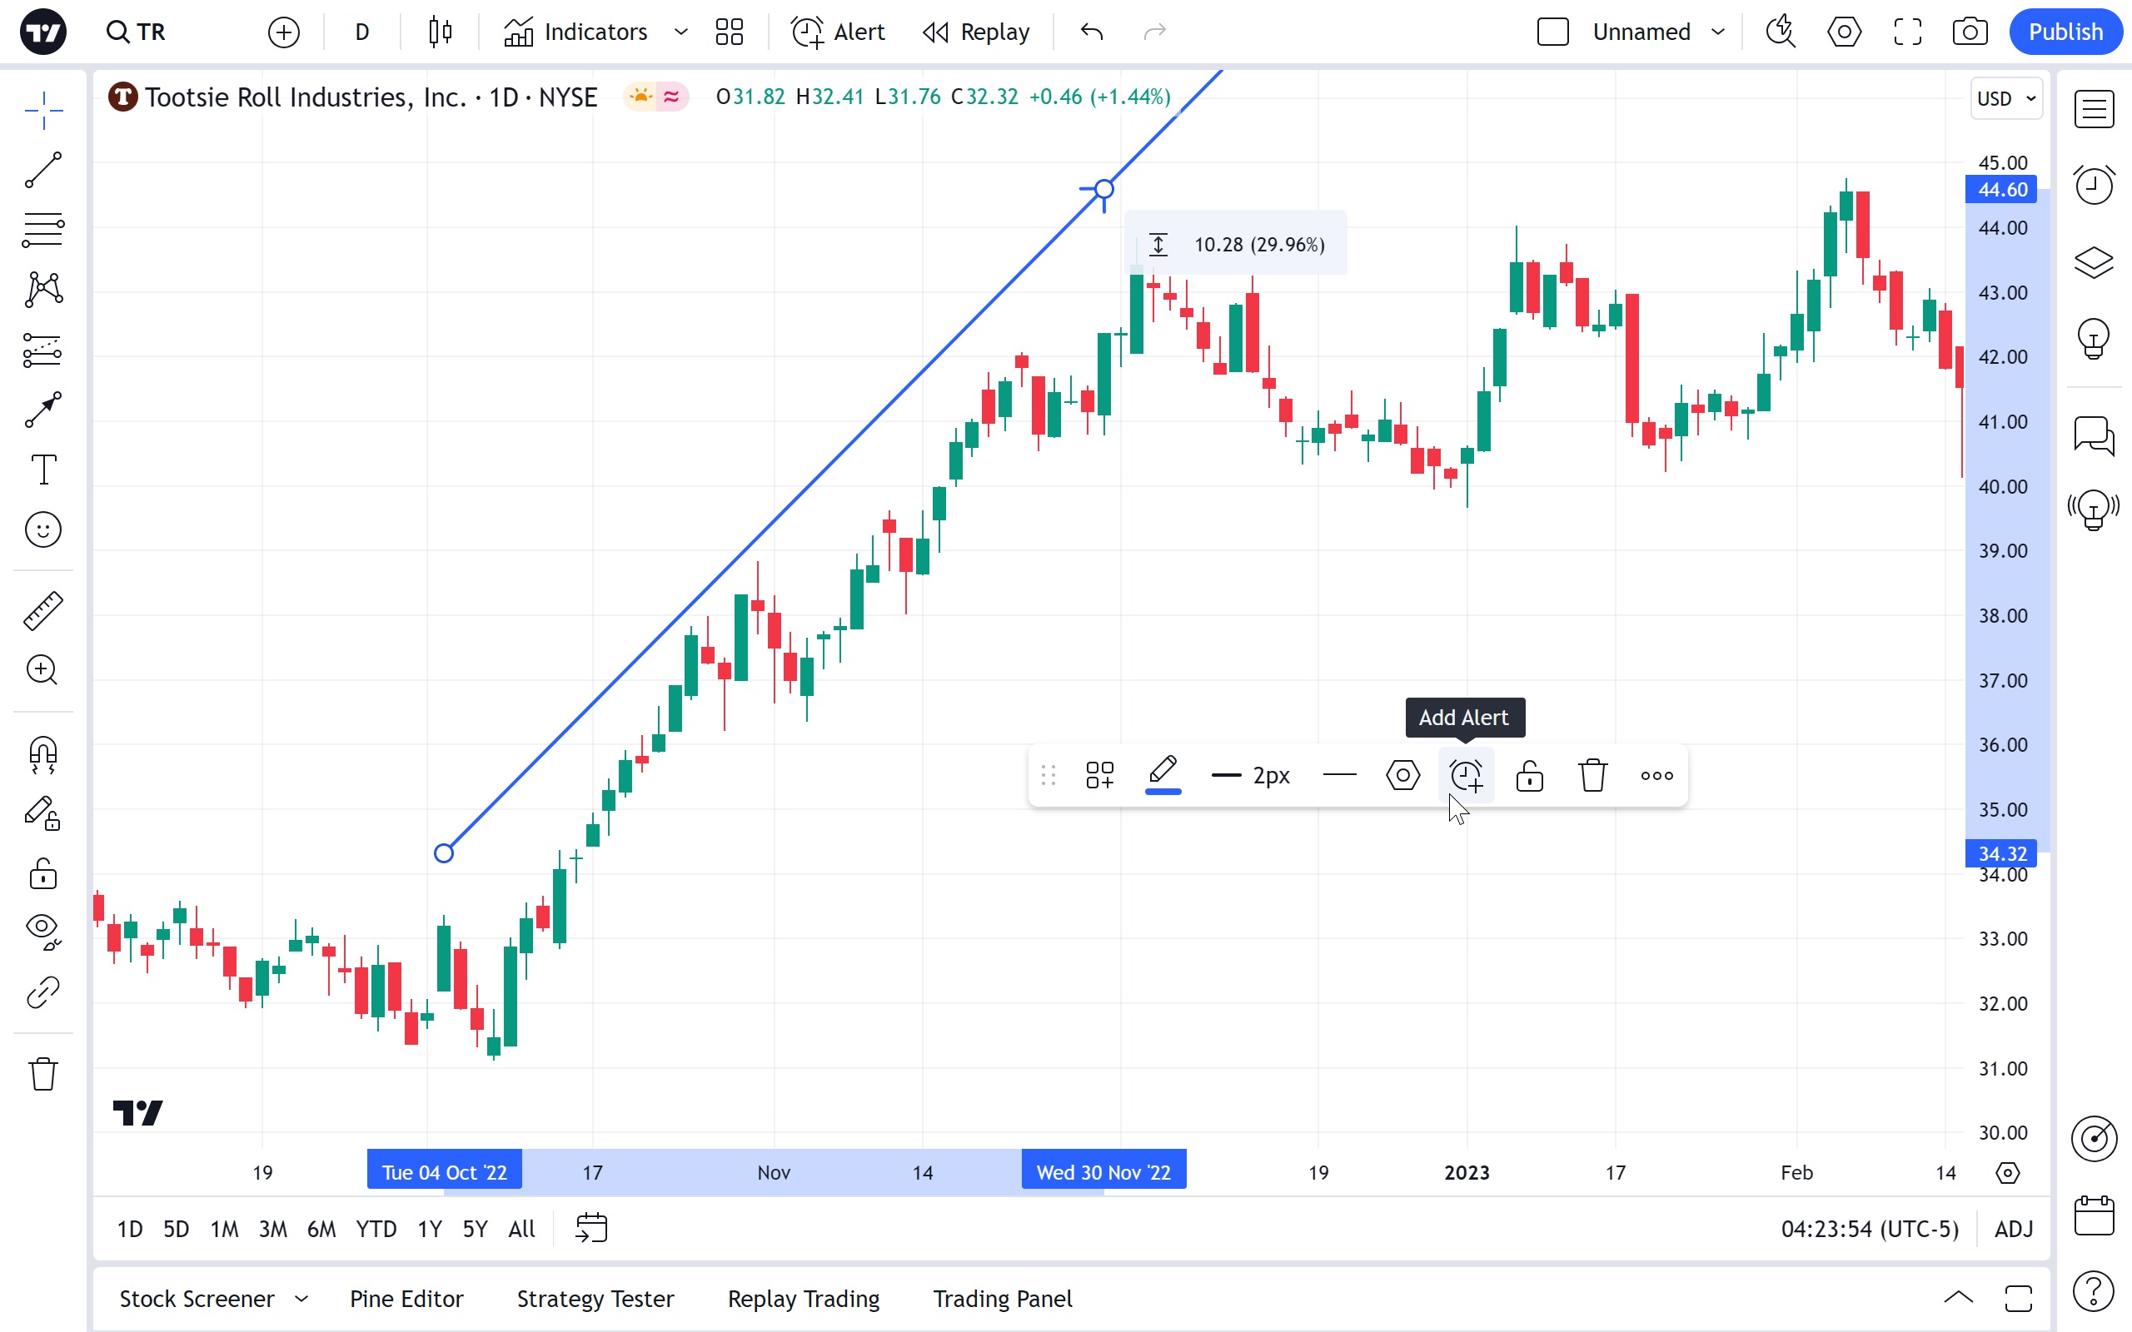Image resolution: width=2132 pixels, height=1332 pixels.
Task: Click the ruler measure tool
Action: tap(42, 610)
